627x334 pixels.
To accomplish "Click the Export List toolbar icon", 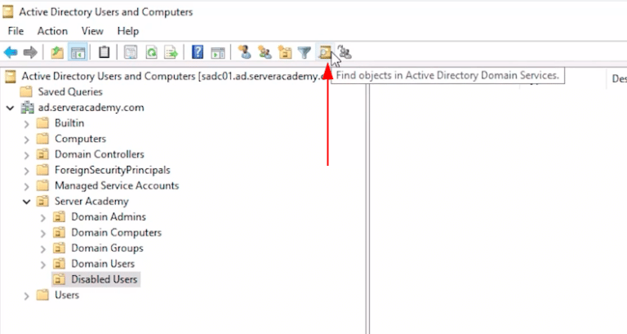I will pyautogui.click(x=171, y=53).
